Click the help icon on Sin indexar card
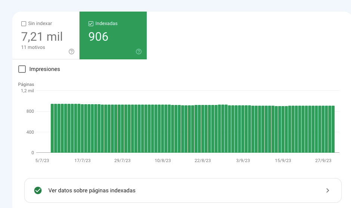This screenshot has width=351, height=208. point(72,52)
